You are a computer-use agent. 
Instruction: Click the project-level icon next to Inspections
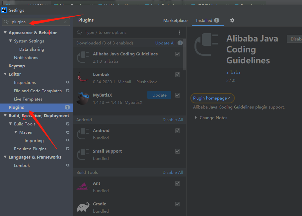coord(68,82)
